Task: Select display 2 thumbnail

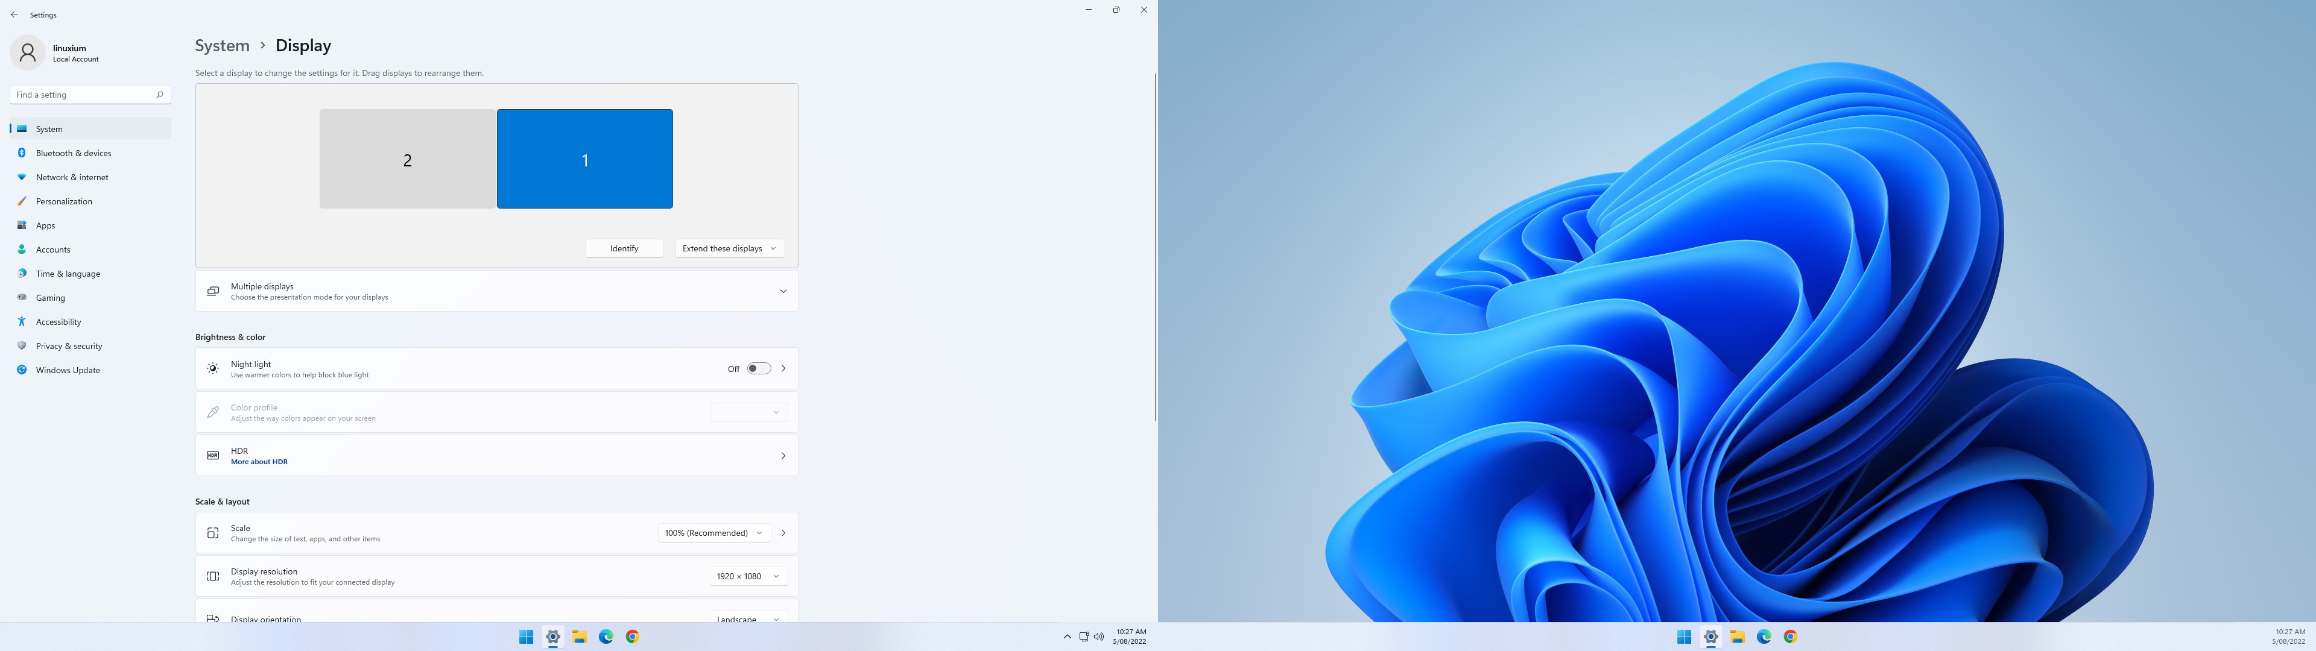Action: click(x=407, y=159)
